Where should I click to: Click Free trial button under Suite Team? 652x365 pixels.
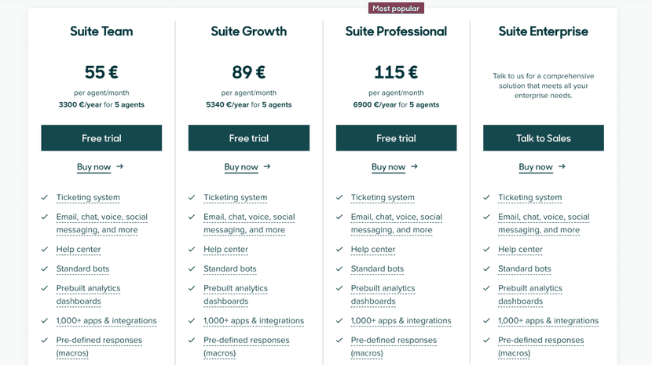coord(101,138)
